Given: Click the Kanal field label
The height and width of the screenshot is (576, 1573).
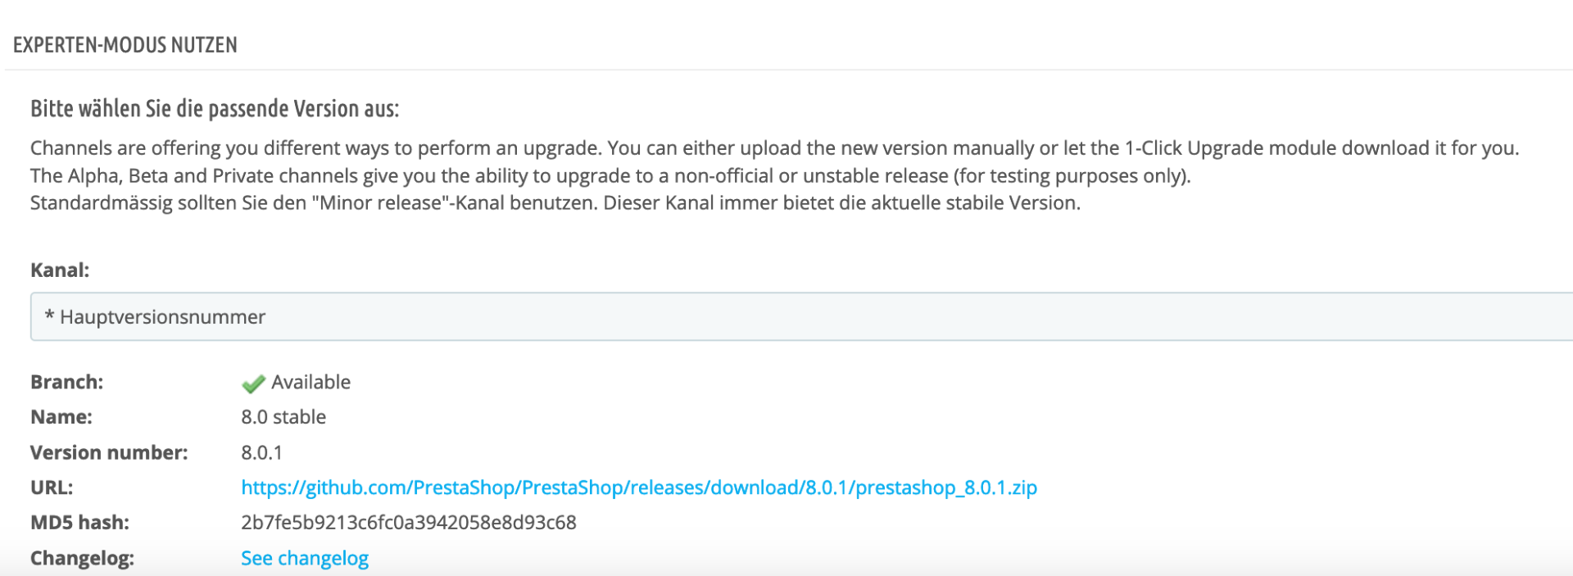Looking at the screenshot, I should tap(60, 270).
